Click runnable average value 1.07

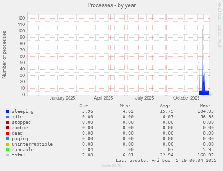click(x=168, y=150)
